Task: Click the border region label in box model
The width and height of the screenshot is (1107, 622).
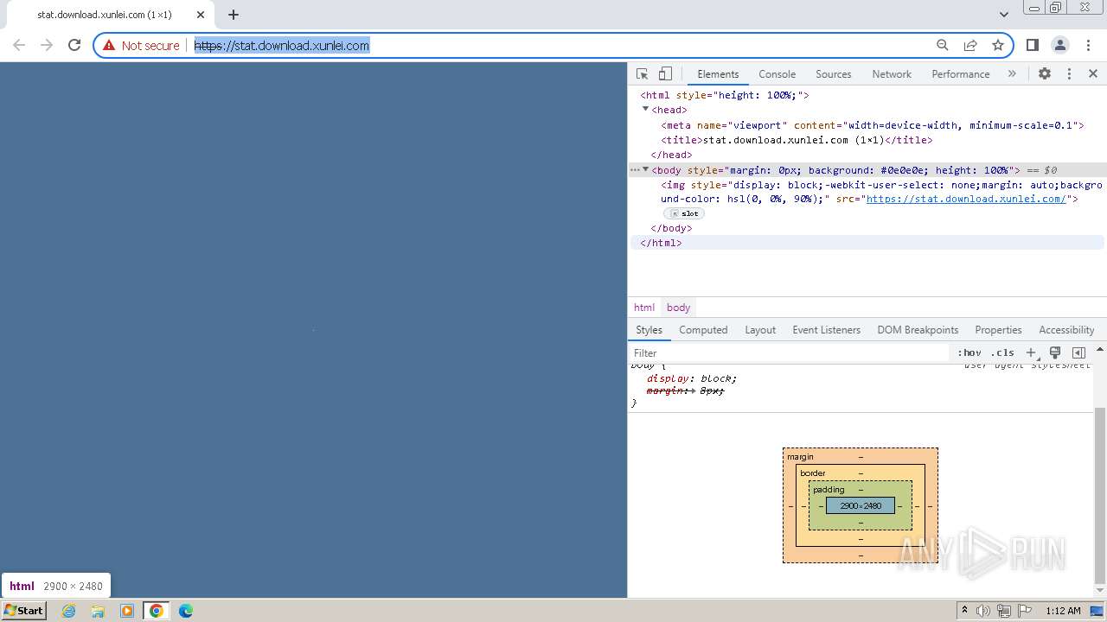Action: (813, 473)
